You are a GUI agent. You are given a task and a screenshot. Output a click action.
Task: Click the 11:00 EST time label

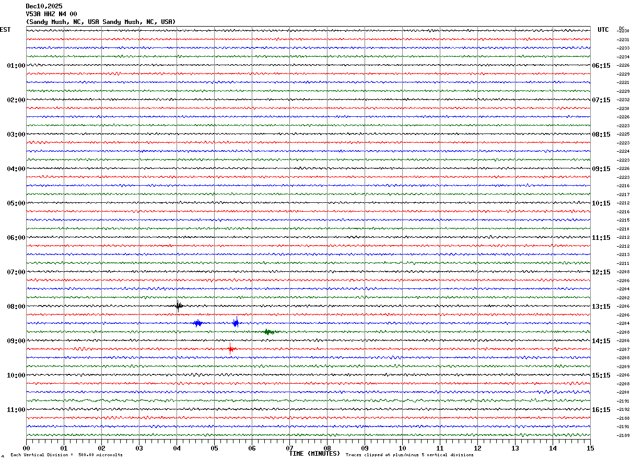tap(16, 410)
